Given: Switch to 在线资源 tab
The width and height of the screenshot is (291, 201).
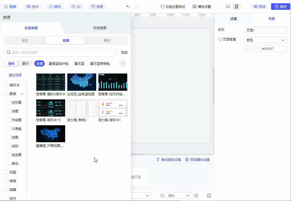Looking at the screenshot, I should [x=31, y=28].
